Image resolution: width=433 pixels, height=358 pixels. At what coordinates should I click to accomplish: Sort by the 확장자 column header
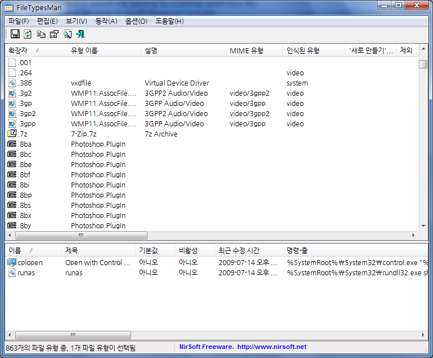point(36,50)
